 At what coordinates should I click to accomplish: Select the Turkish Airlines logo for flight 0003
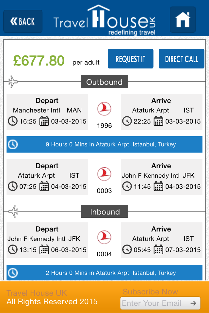pos(104,174)
